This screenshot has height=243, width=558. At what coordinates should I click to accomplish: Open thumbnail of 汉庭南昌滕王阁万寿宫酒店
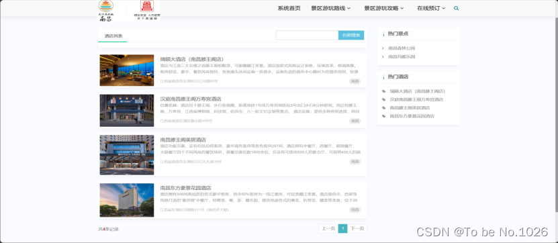(x=127, y=111)
